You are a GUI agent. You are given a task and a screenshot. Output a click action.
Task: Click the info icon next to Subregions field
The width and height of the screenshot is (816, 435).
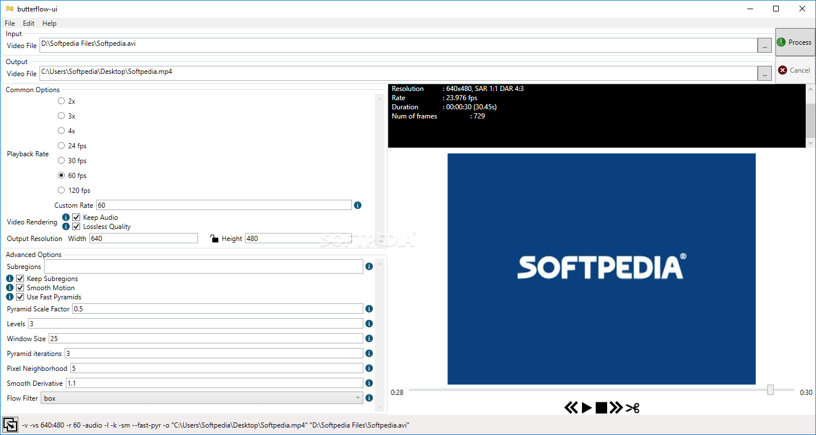pos(369,267)
